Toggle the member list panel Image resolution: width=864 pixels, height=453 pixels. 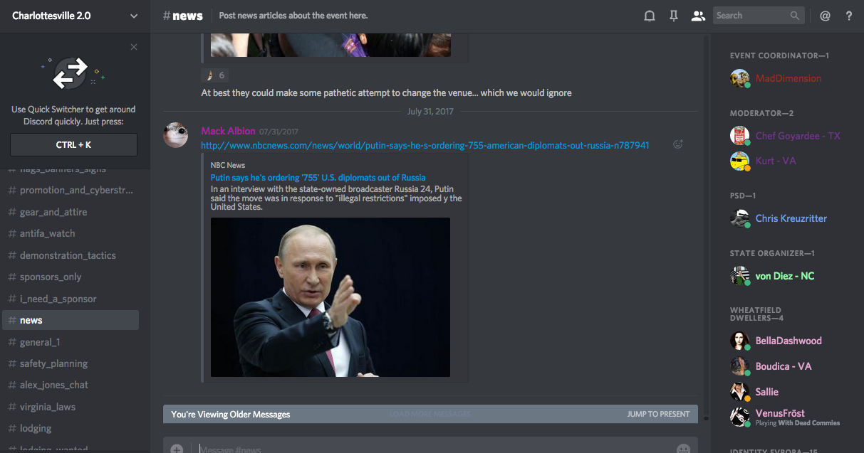click(698, 16)
